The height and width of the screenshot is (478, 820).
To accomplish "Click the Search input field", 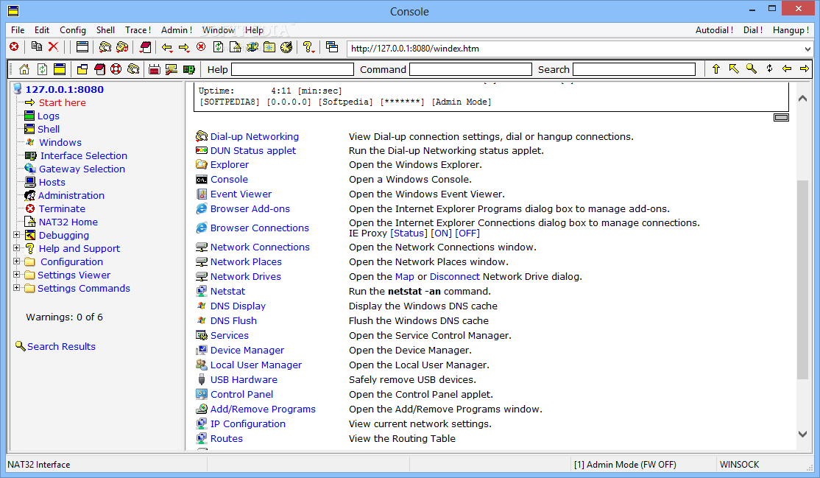I will (634, 70).
